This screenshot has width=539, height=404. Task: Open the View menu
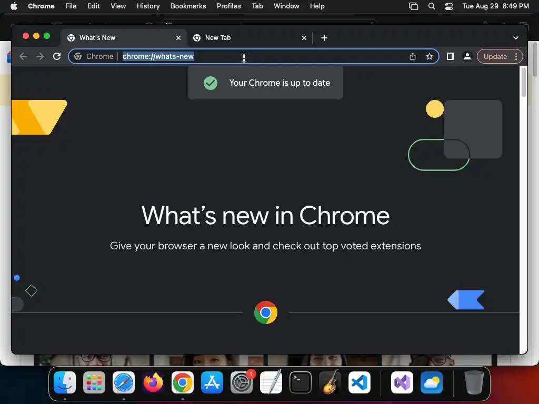(118, 6)
